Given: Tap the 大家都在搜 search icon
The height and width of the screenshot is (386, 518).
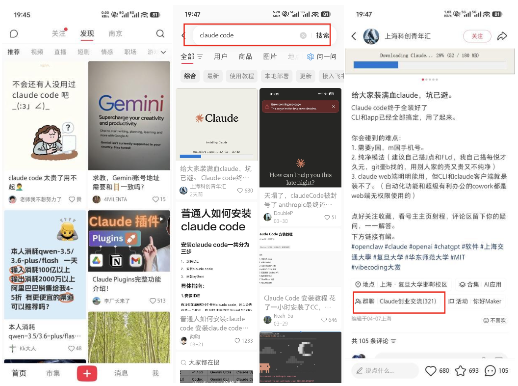Looking at the screenshot, I should 183,362.
